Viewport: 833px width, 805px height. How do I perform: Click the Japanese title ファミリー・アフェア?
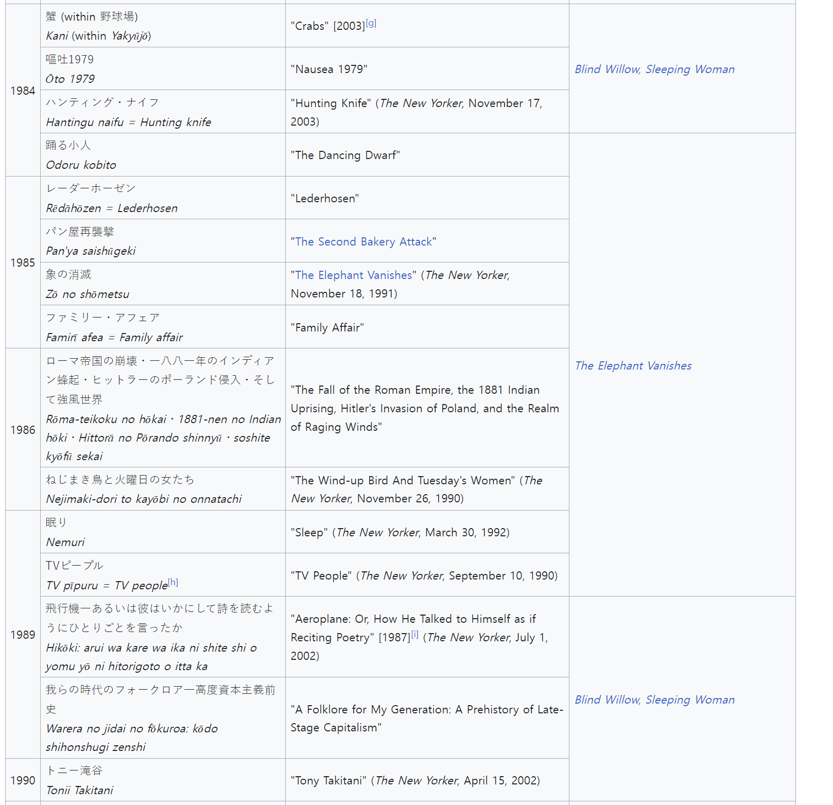tap(102, 318)
